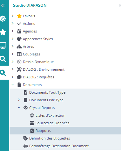Click the Arbres hierarchy icon
Viewport: 121px width, 151px height.
[x=19, y=47]
